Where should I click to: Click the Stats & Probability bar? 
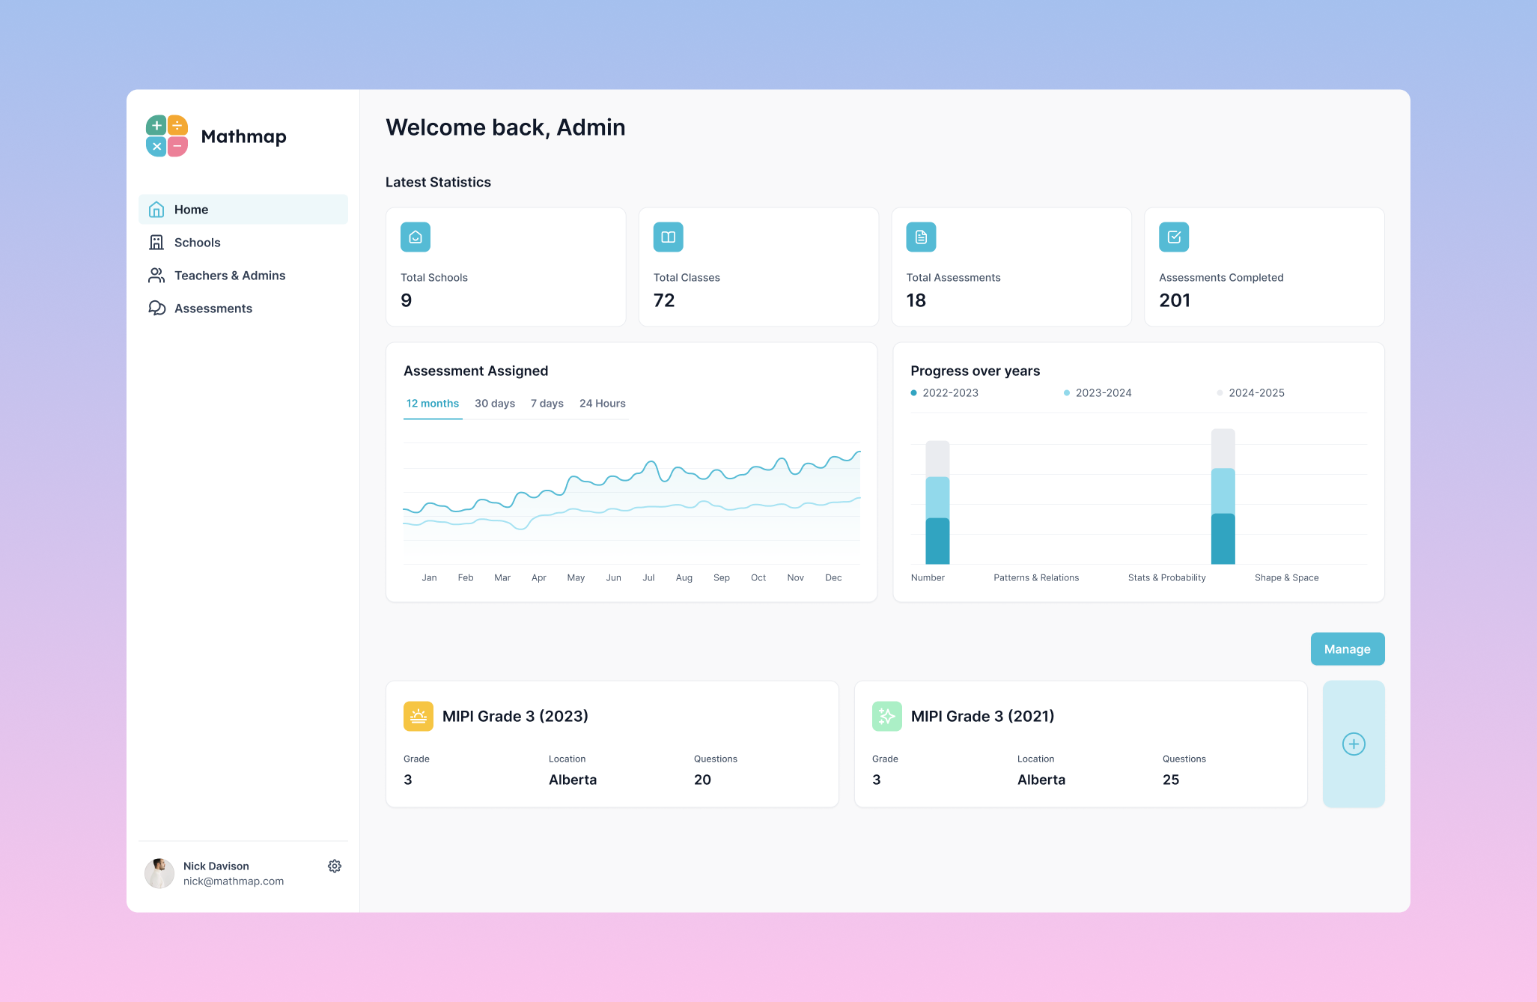point(1223,497)
